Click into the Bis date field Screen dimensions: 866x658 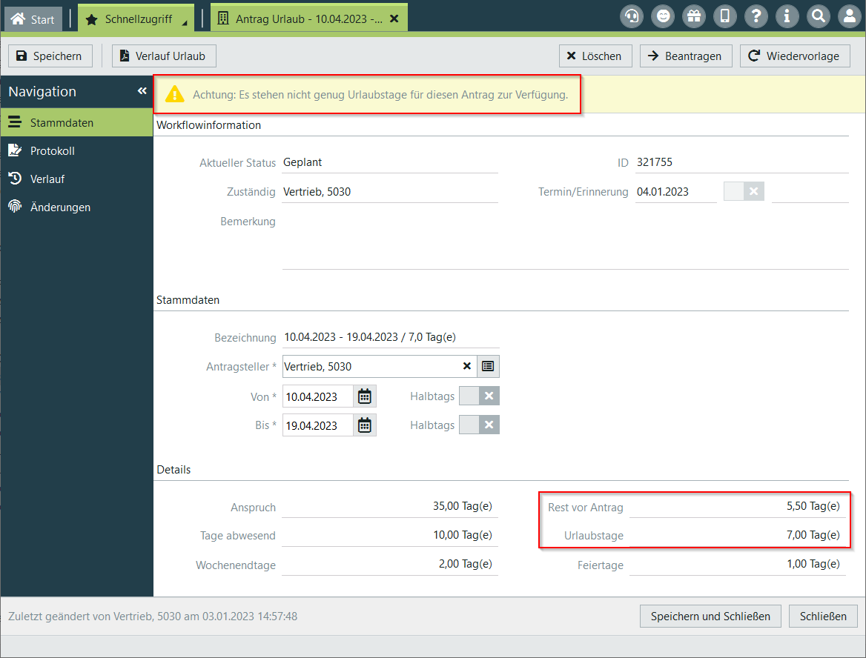click(317, 425)
